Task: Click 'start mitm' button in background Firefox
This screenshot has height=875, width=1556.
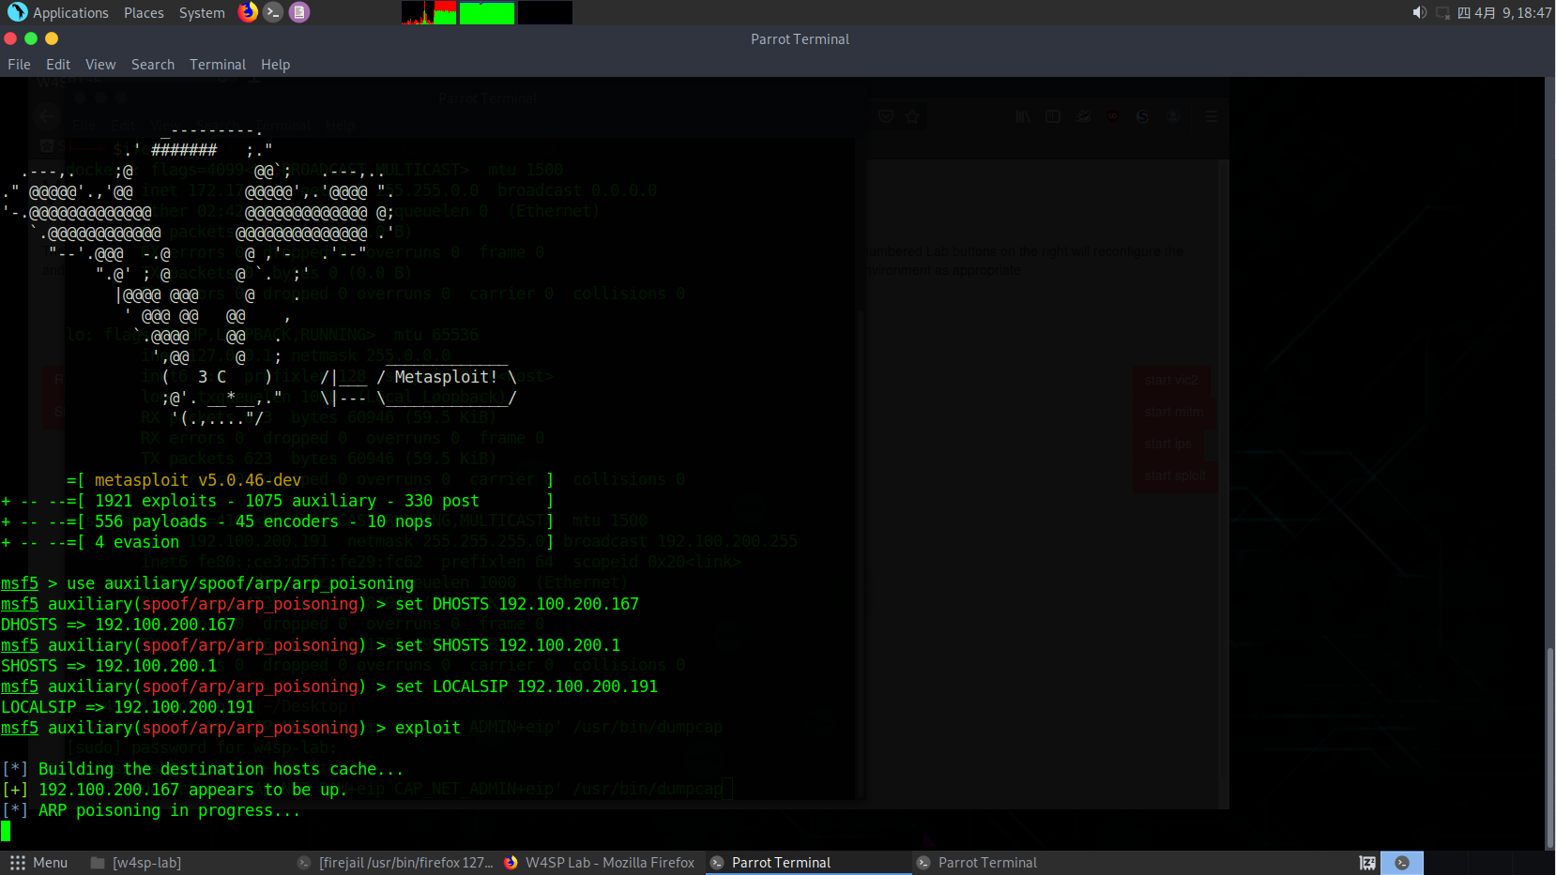Action: tap(1174, 412)
